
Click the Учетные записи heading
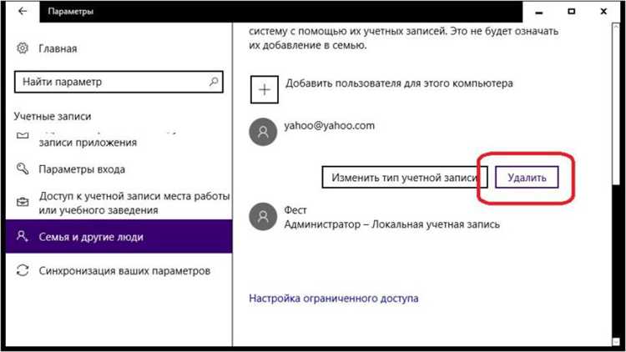point(53,116)
